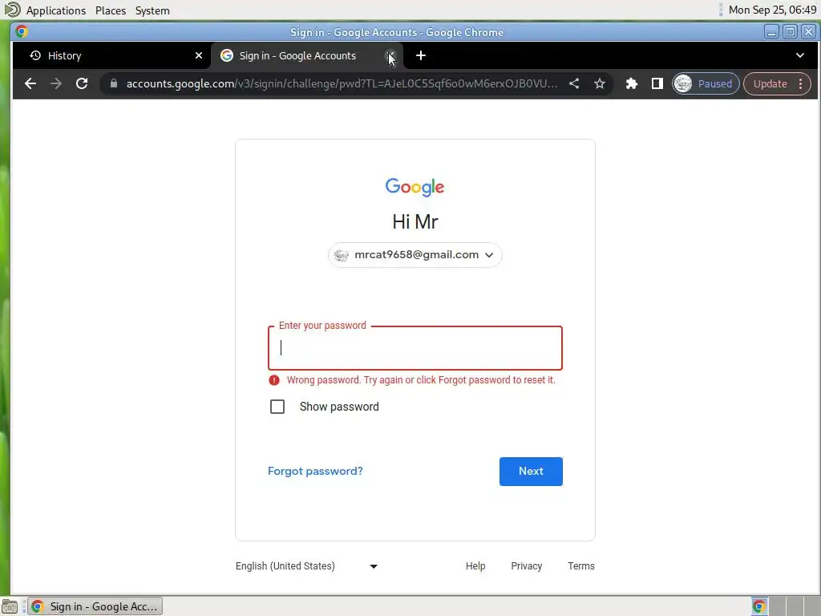Close the History tab
821x616 pixels.
199,55
